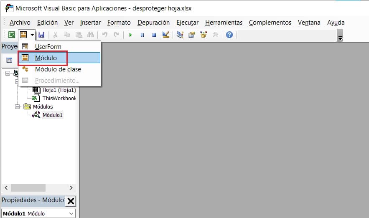Open the Herramientas menu

(224, 22)
